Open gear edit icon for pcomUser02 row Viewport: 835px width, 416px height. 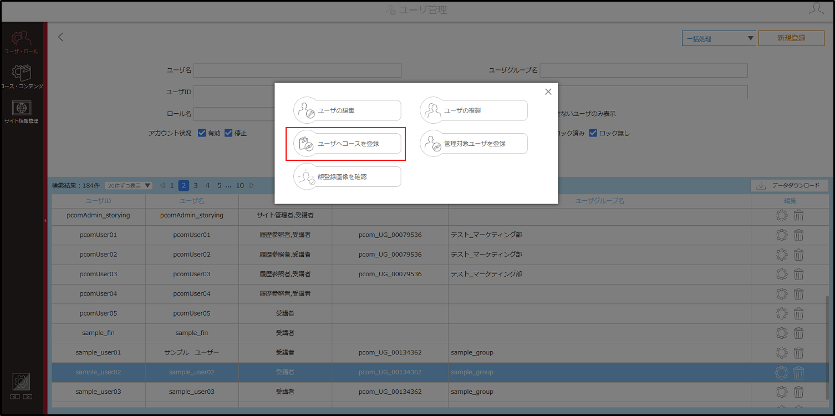pyautogui.click(x=782, y=255)
